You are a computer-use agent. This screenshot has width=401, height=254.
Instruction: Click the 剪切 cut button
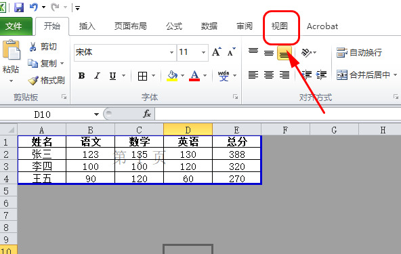point(43,47)
